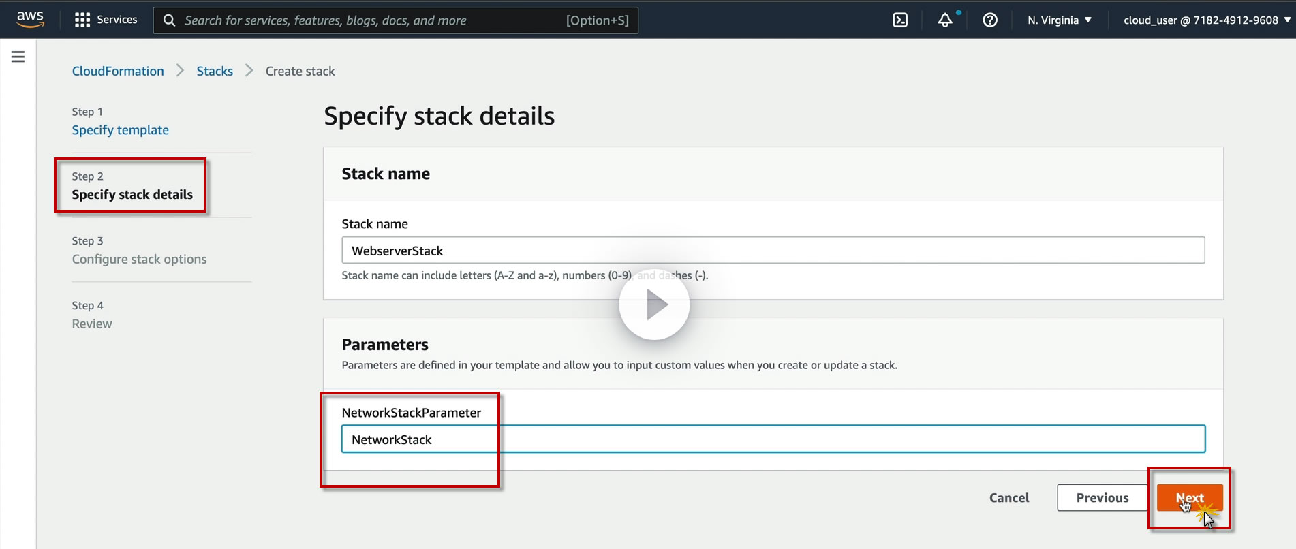Click the Stack name input field
This screenshot has height=549, width=1296.
(x=773, y=251)
